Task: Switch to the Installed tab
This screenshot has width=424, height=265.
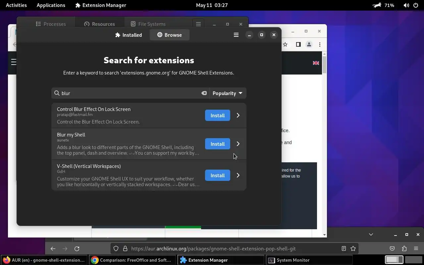Action: pyautogui.click(x=129, y=35)
